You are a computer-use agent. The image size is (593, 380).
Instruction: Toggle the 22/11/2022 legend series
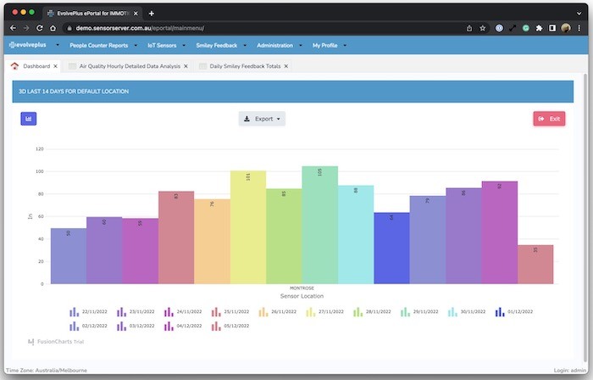click(x=83, y=312)
